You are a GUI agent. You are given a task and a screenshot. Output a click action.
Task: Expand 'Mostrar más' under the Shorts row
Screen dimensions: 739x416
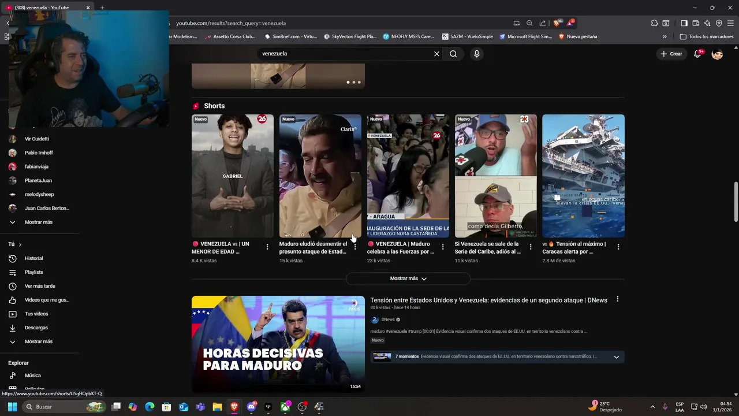coord(408,278)
